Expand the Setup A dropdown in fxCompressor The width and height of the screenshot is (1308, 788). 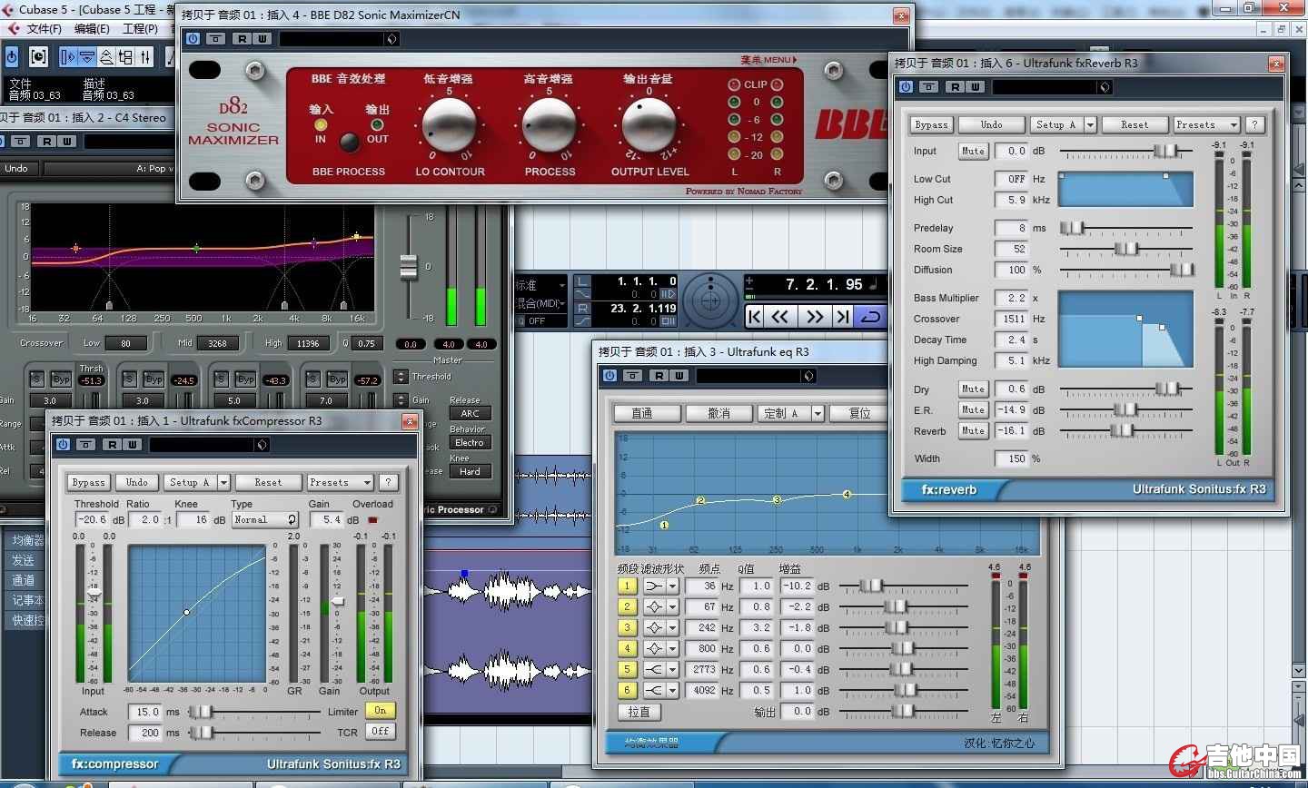(223, 482)
